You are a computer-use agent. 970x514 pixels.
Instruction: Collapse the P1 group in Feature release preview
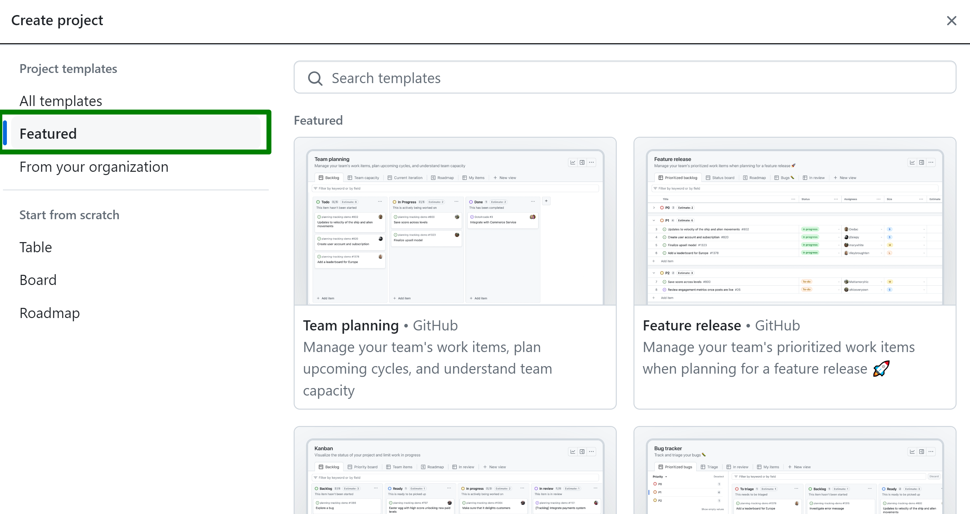coord(654,221)
